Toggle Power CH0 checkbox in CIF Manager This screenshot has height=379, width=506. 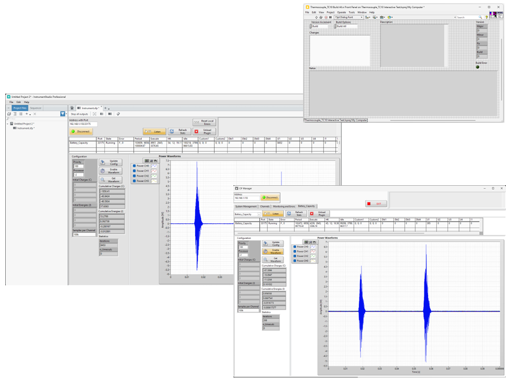pos(295,246)
